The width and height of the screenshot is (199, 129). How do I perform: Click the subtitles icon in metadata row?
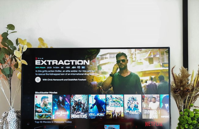click(x=79, y=67)
